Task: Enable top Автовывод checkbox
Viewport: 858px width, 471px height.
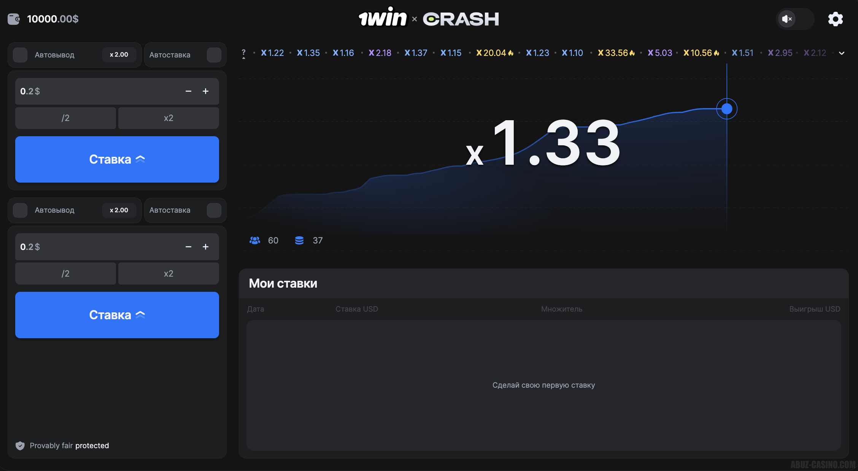Action: click(x=20, y=55)
